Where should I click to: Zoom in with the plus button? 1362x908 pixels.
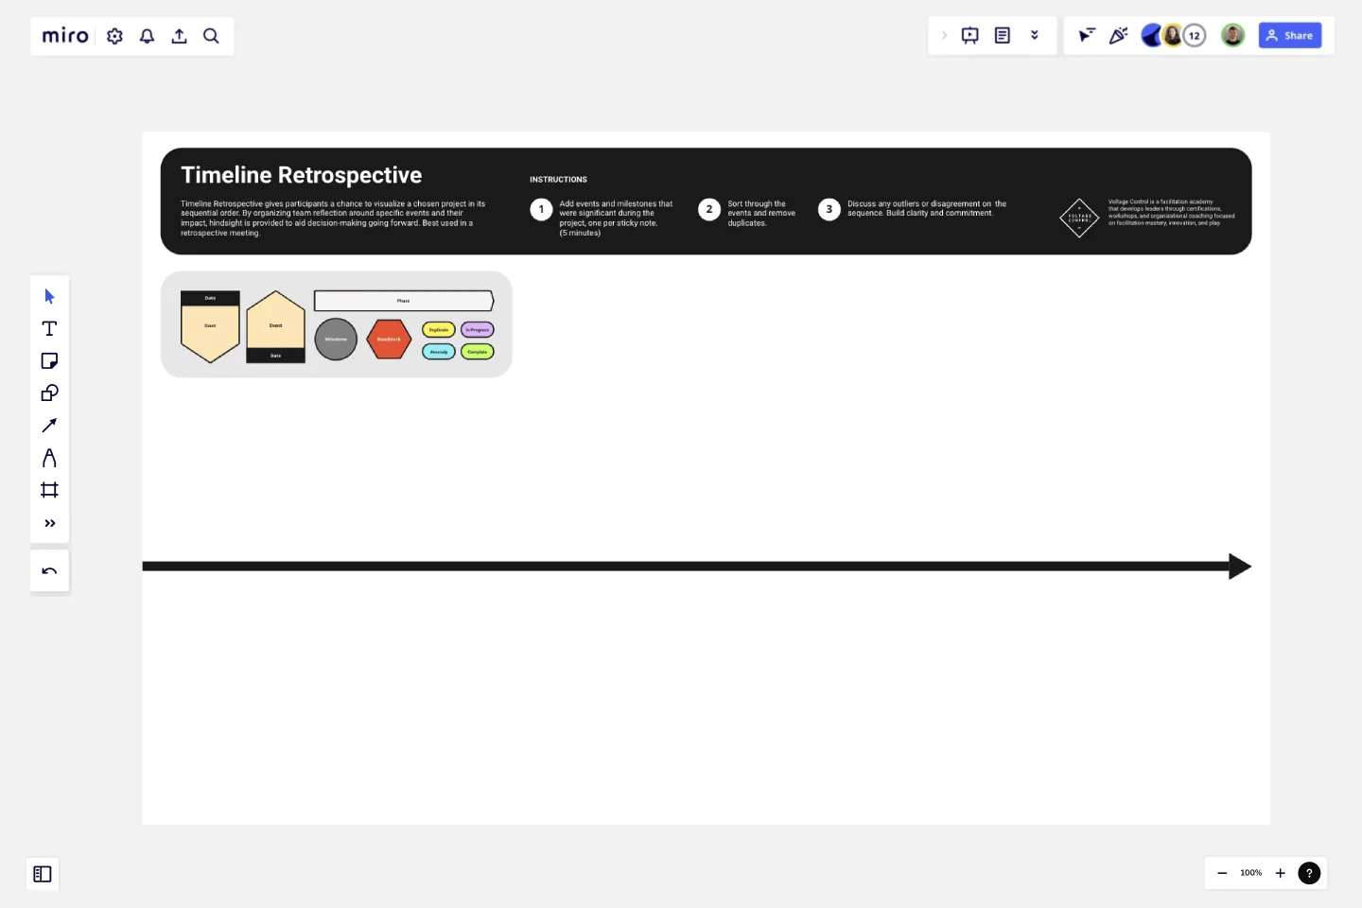coord(1280,873)
